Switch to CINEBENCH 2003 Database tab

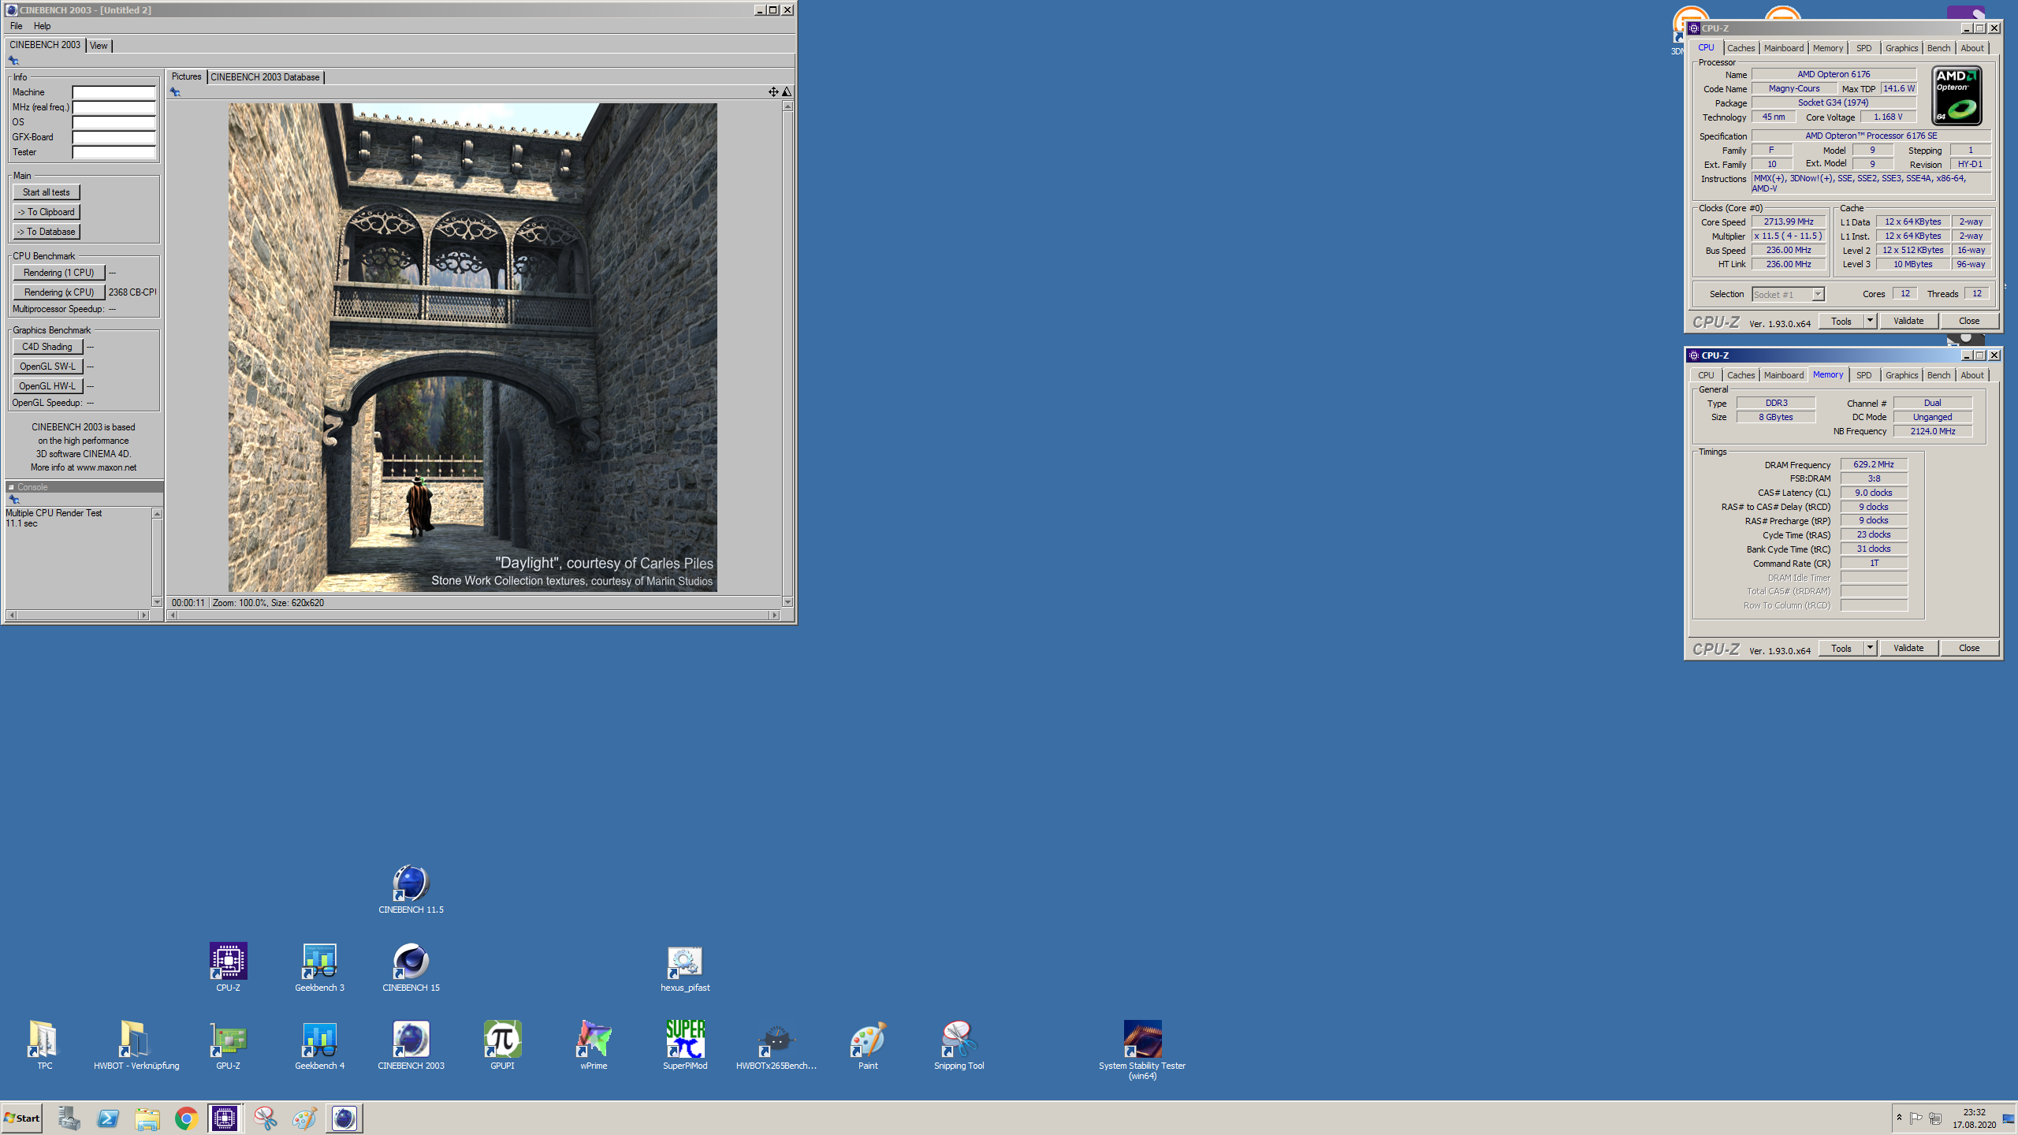tap(265, 77)
